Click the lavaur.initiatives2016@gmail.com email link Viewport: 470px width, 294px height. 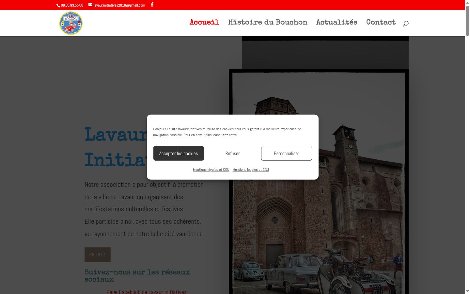(x=117, y=5)
